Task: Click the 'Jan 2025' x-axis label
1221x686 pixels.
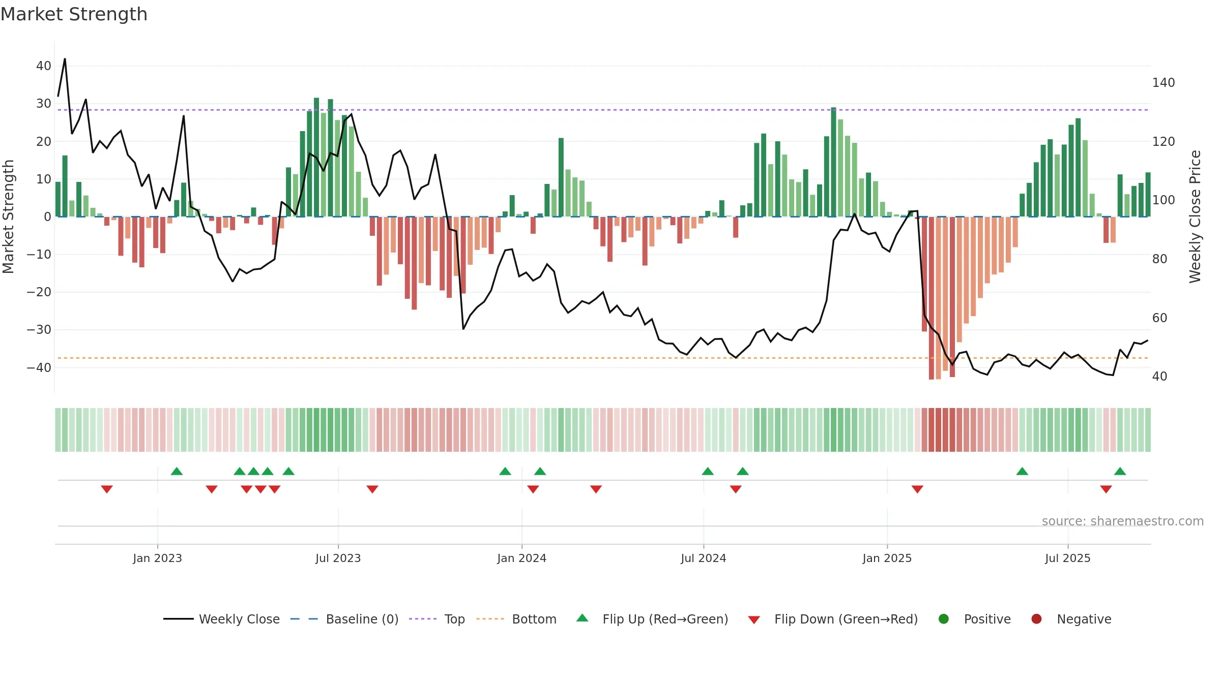Action: (x=887, y=558)
